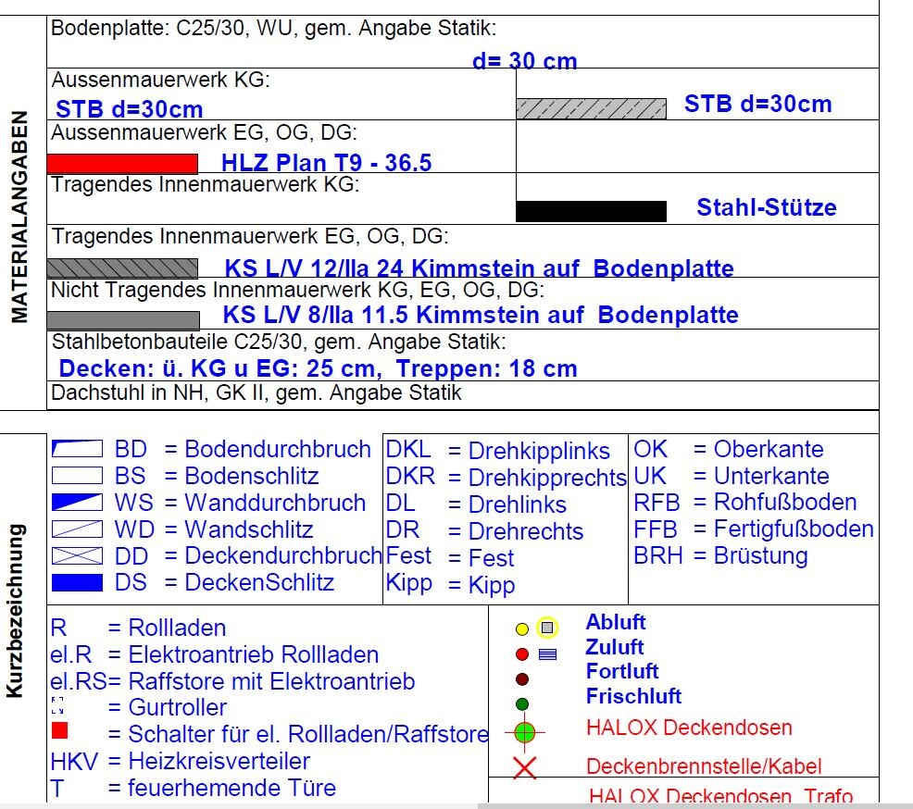Image resolution: width=913 pixels, height=809 pixels.
Task: Click the blue striped Zuluft symbol
Action: [547, 654]
